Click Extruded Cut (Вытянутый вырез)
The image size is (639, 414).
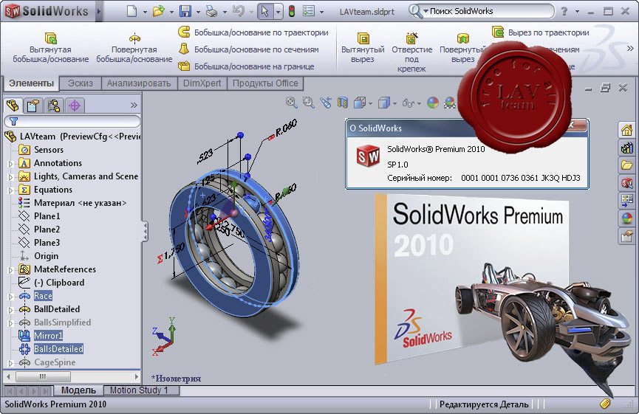pos(363,48)
